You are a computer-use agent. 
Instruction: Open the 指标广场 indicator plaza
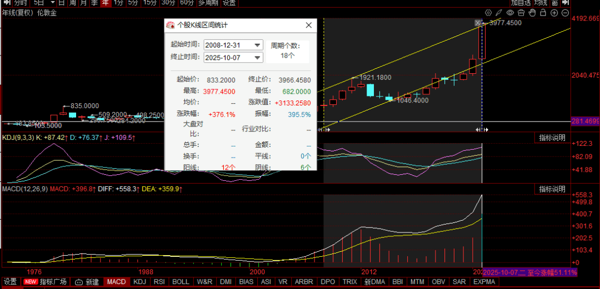click(x=53, y=282)
